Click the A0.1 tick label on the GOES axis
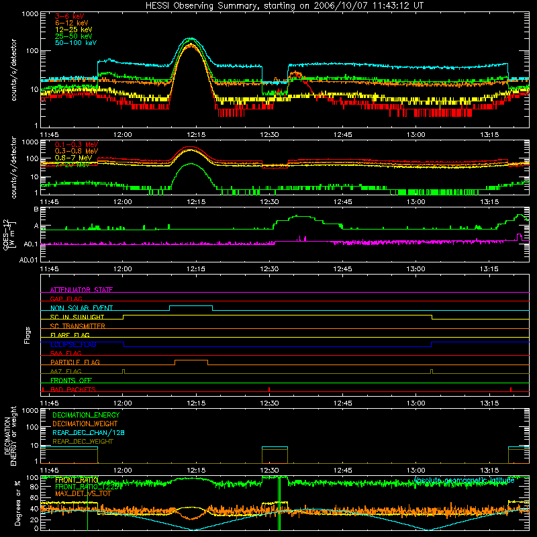Screen dimensions: 537x537 click(x=31, y=244)
